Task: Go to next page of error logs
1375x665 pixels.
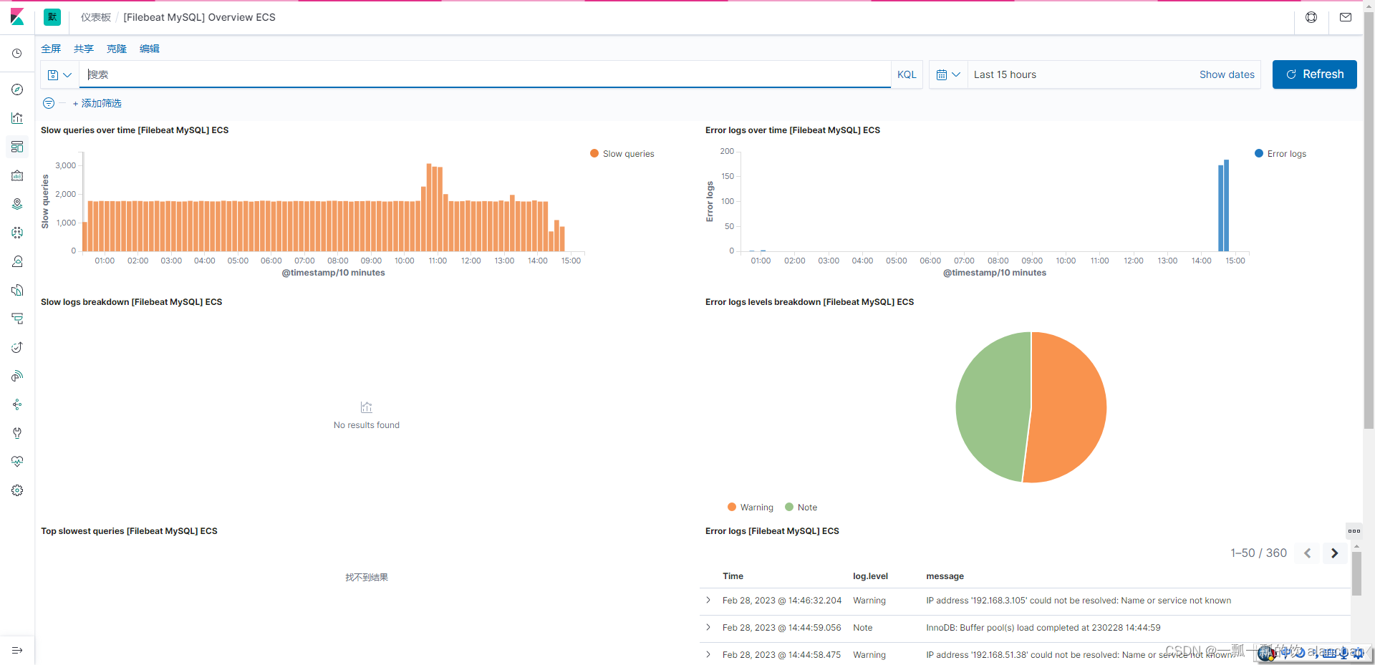Action: pyautogui.click(x=1334, y=553)
